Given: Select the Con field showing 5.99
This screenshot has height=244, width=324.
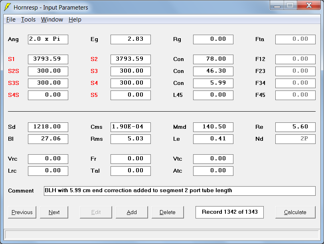Looking at the screenshot, I should (213, 83).
